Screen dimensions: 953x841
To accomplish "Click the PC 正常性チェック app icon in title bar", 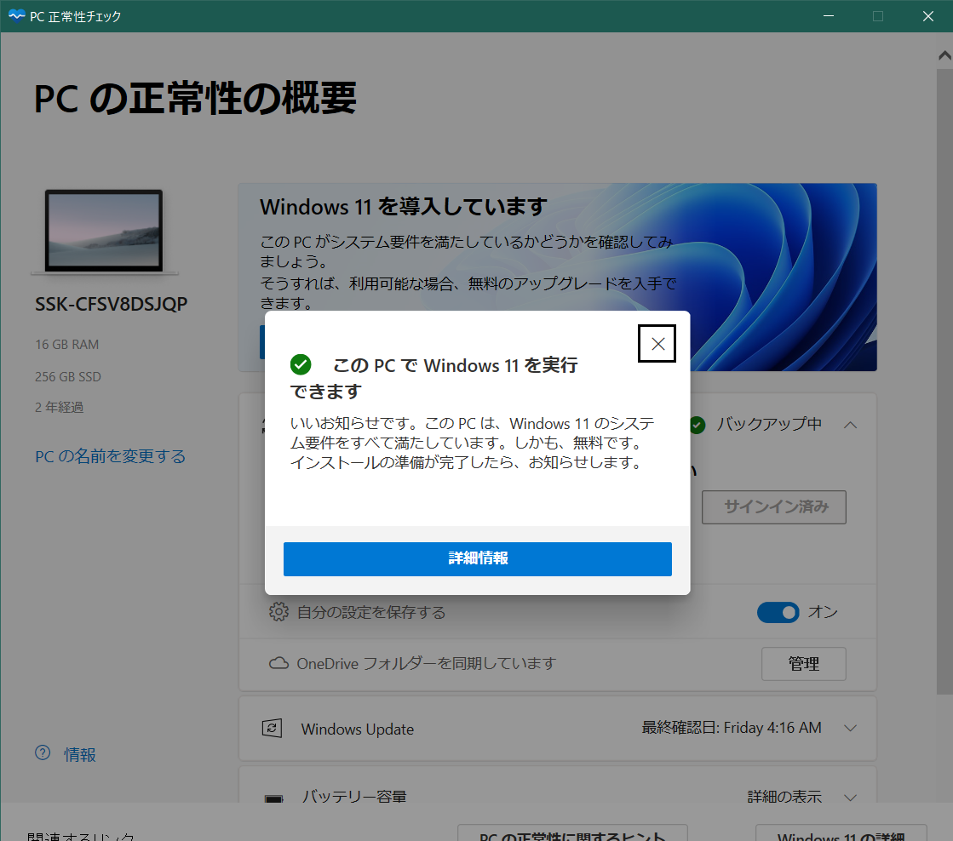I will [16, 16].
